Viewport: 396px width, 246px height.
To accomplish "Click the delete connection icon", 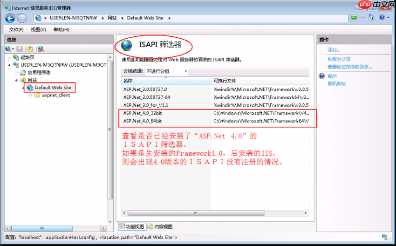I will [x=41, y=49].
